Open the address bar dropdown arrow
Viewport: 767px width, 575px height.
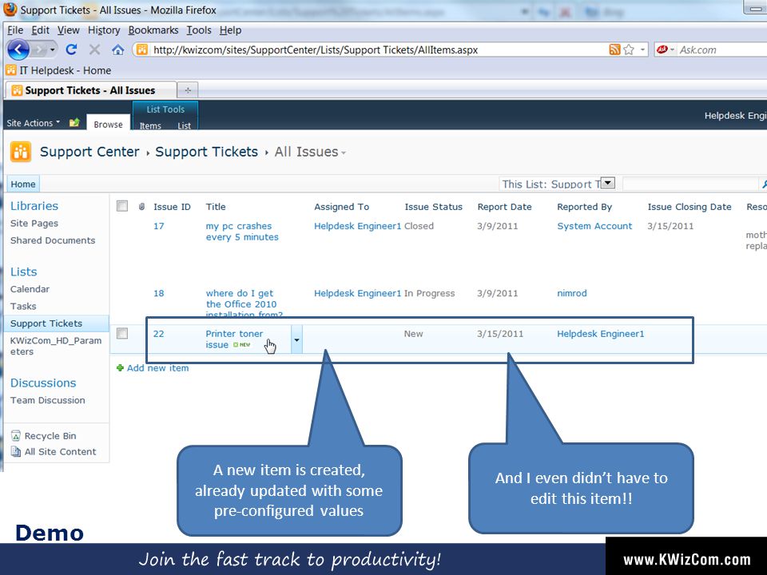coord(642,50)
